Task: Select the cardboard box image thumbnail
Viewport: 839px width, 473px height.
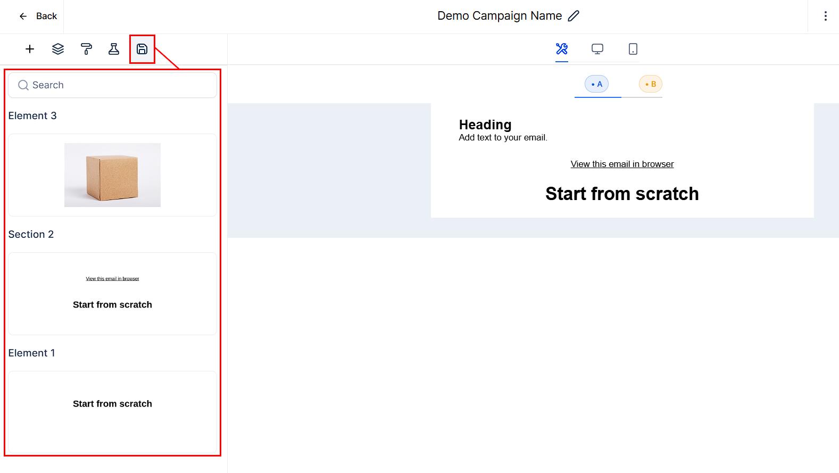Action: coord(112,175)
